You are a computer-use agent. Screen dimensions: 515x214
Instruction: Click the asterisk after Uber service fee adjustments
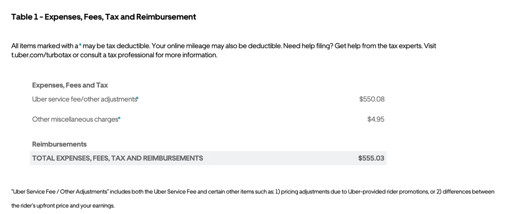tap(138, 98)
